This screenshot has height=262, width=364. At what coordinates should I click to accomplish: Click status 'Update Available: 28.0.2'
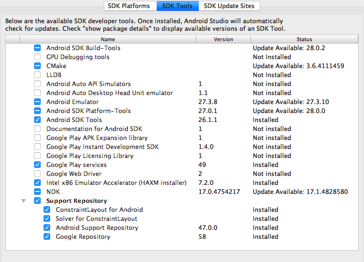click(x=289, y=48)
